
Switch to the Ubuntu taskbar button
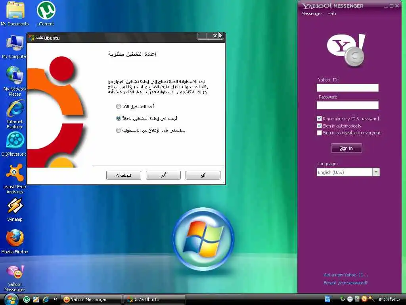(155, 299)
